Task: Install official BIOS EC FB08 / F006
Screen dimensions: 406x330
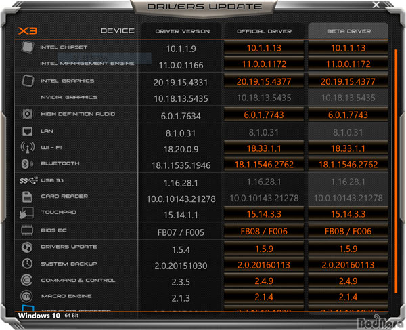Action: 264,230
